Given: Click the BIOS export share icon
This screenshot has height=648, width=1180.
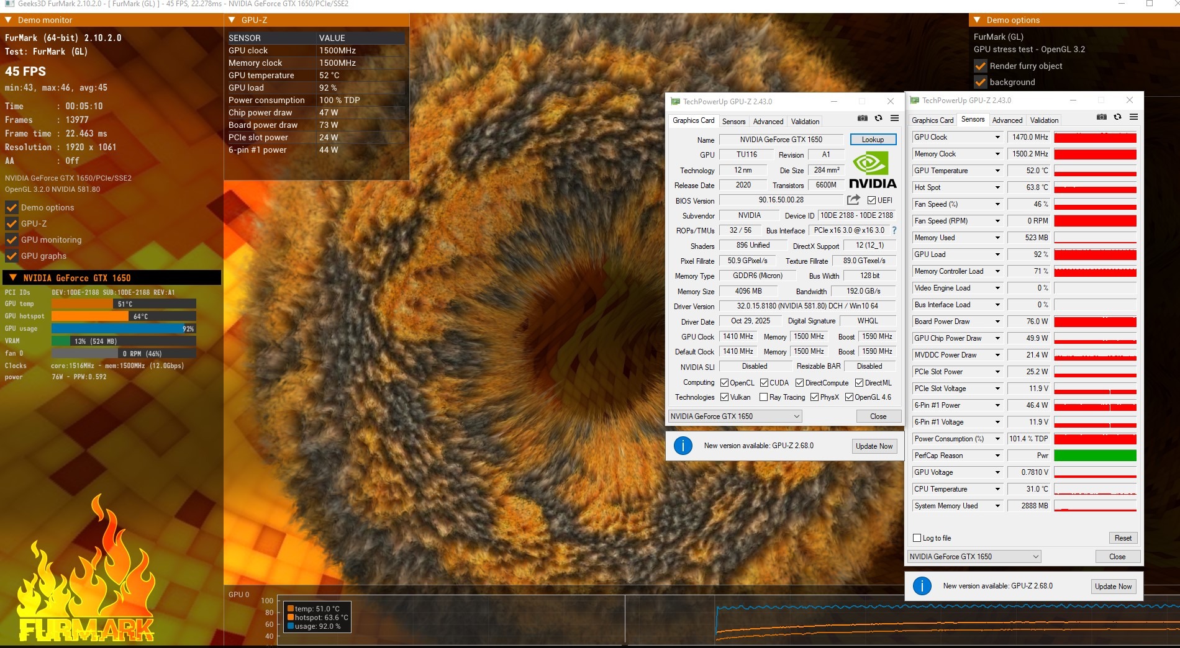Looking at the screenshot, I should click(x=853, y=200).
